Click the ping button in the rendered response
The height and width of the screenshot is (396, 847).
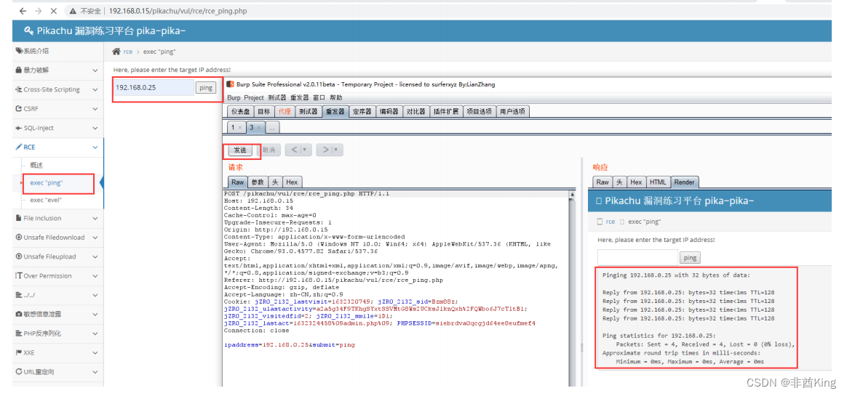tap(690, 258)
